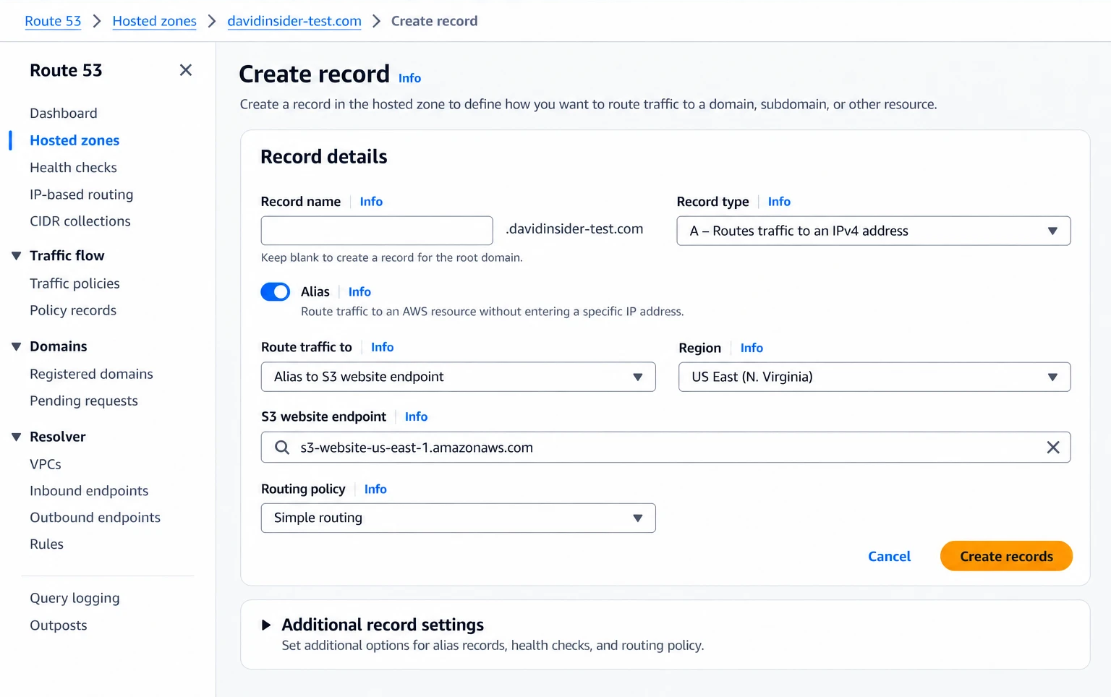
Task: Click the Create records button
Action: (x=1006, y=556)
